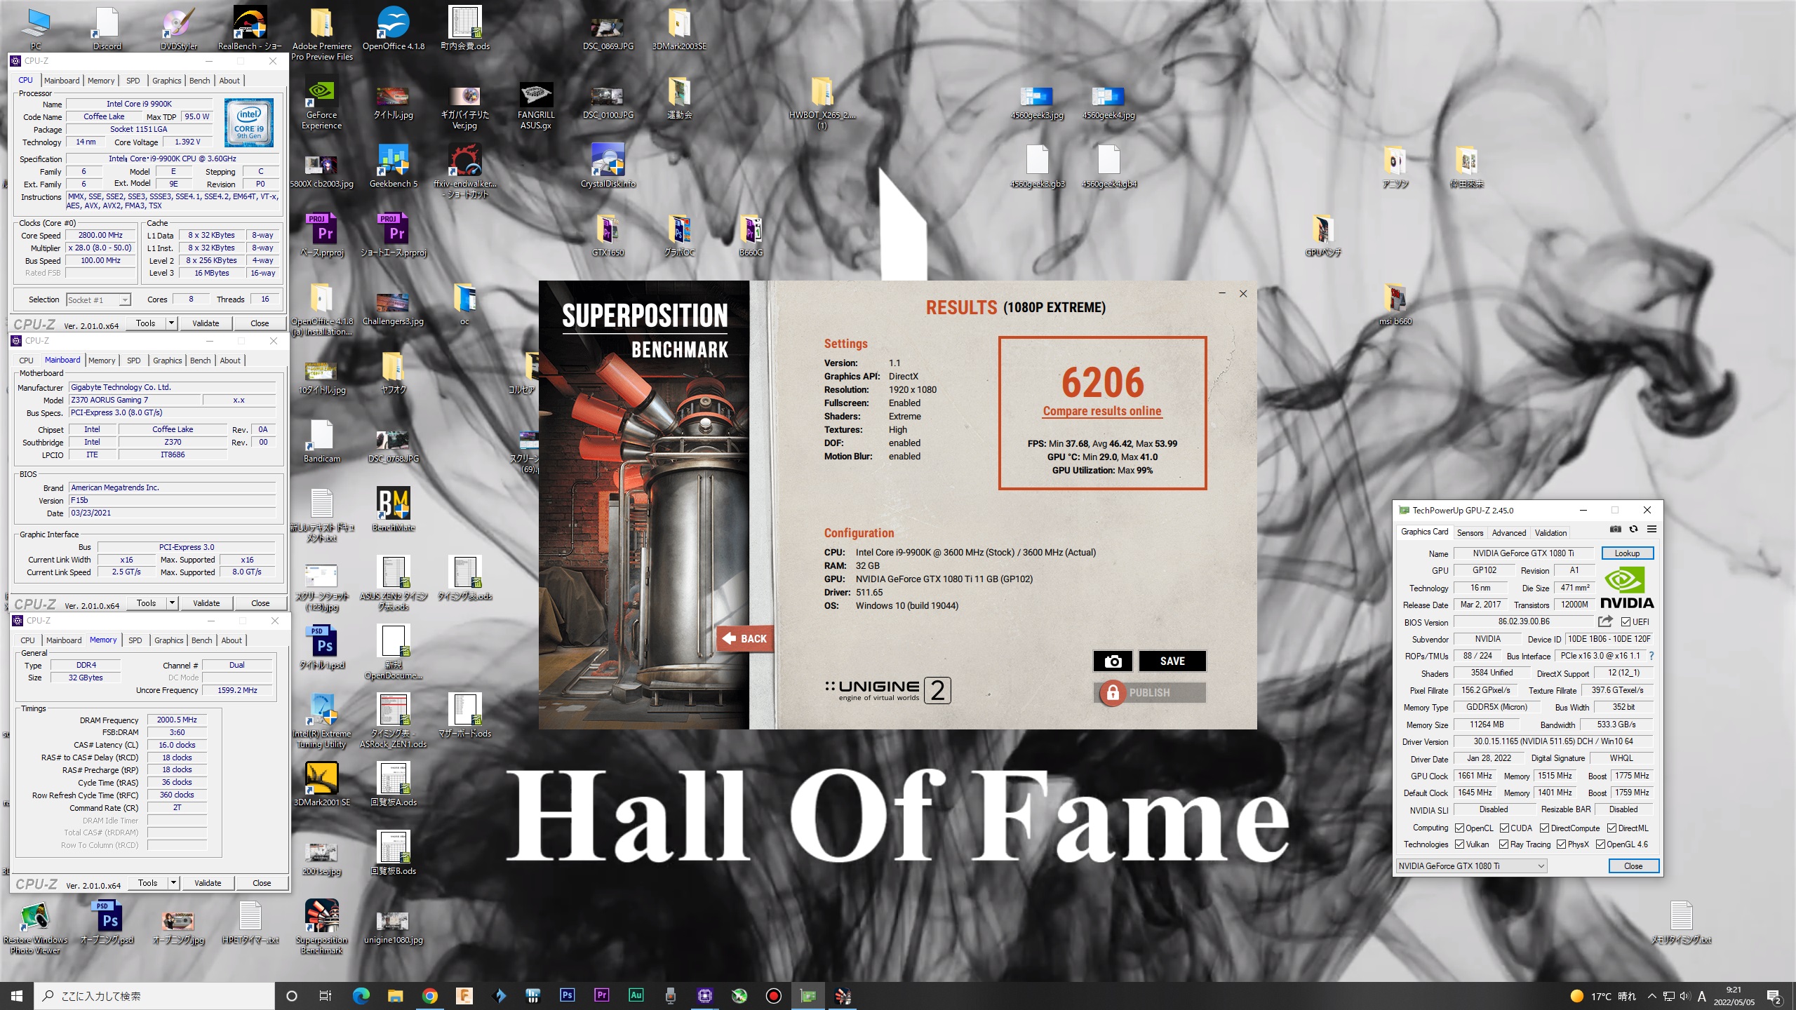Open the notification center icon
This screenshot has width=1796, height=1010.
[1774, 996]
